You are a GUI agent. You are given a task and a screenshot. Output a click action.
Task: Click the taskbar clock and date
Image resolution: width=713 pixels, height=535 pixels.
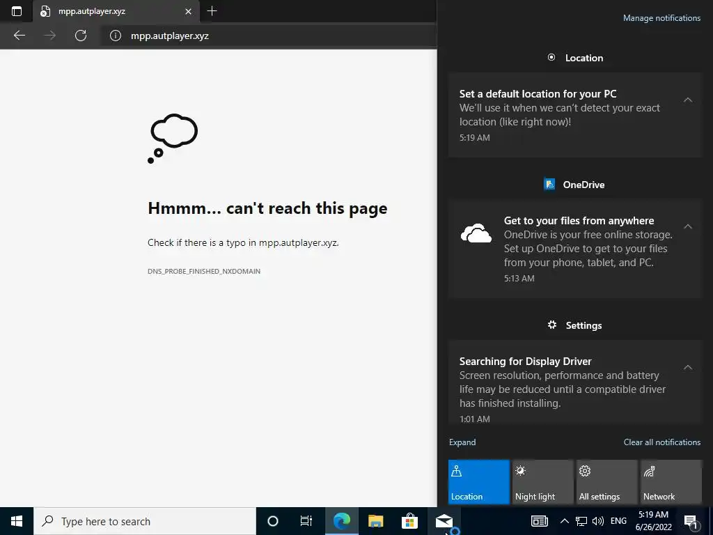[653, 521]
